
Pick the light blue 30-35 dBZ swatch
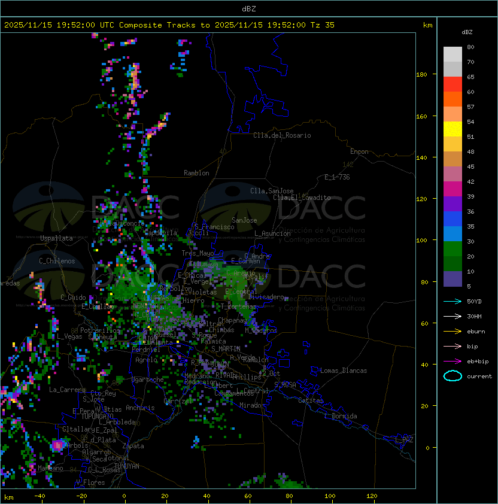(453, 233)
